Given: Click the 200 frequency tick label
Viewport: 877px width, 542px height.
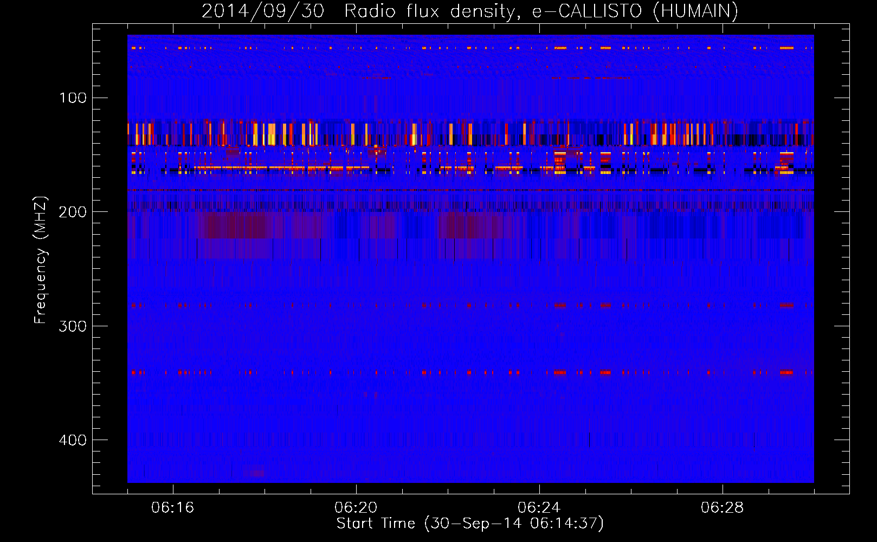Looking at the screenshot, I should (73, 212).
